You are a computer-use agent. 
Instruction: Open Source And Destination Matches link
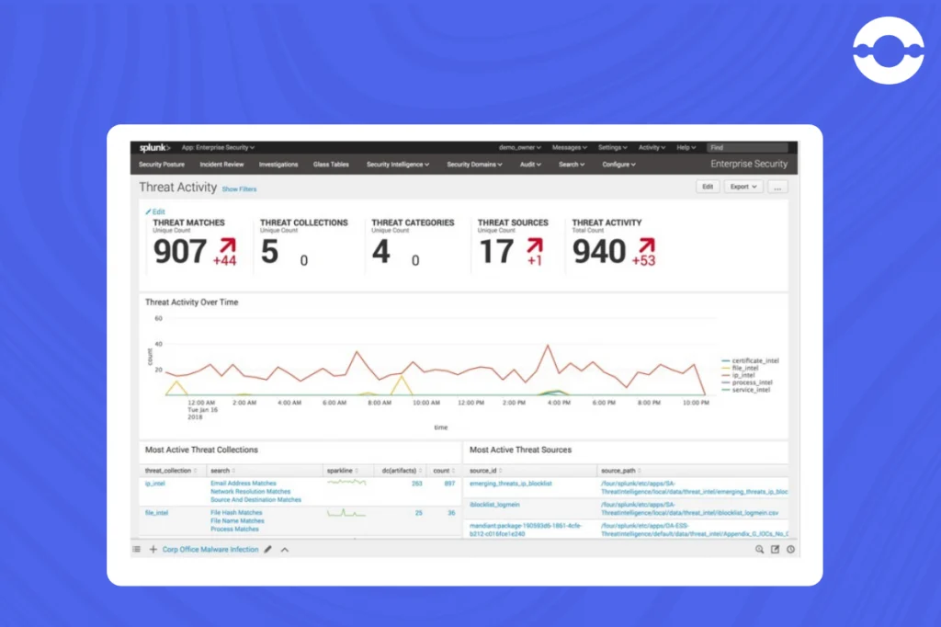tap(255, 500)
